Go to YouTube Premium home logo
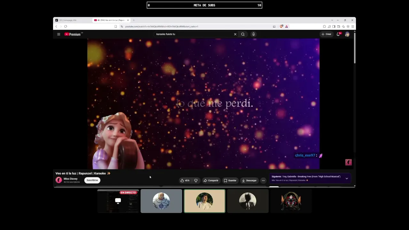Screen dimensions: 409x230 (73, 34)
